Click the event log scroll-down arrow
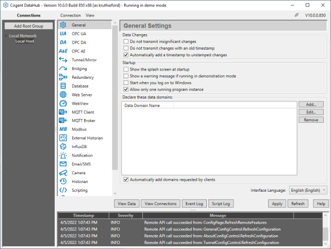Screen dimensions: 331x249 325,243
